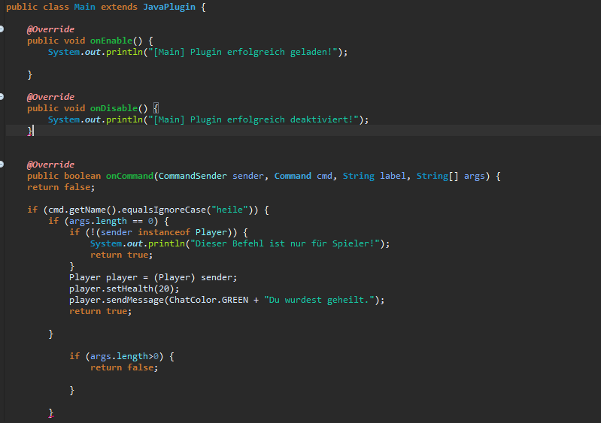Click the @Override annotation above onCommand
This screenshot has height=423, width=601.
(x=50, y=165)
